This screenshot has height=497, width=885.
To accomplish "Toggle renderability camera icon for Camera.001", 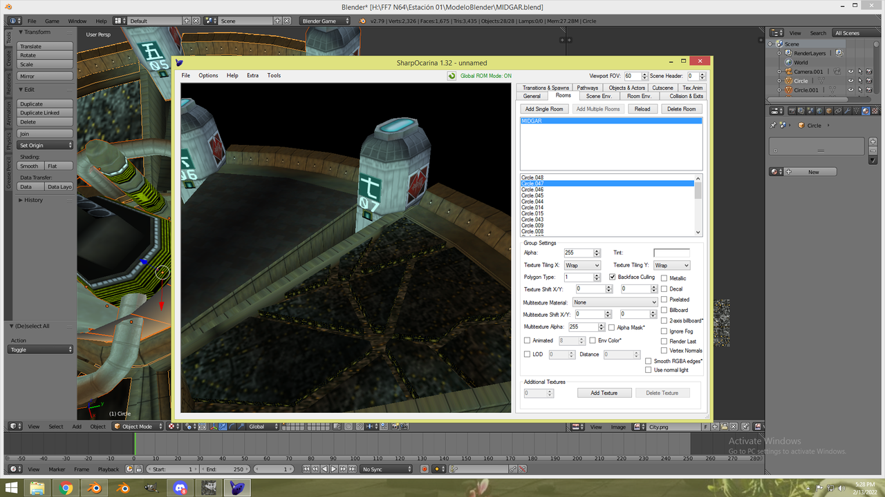I will 869,71.
